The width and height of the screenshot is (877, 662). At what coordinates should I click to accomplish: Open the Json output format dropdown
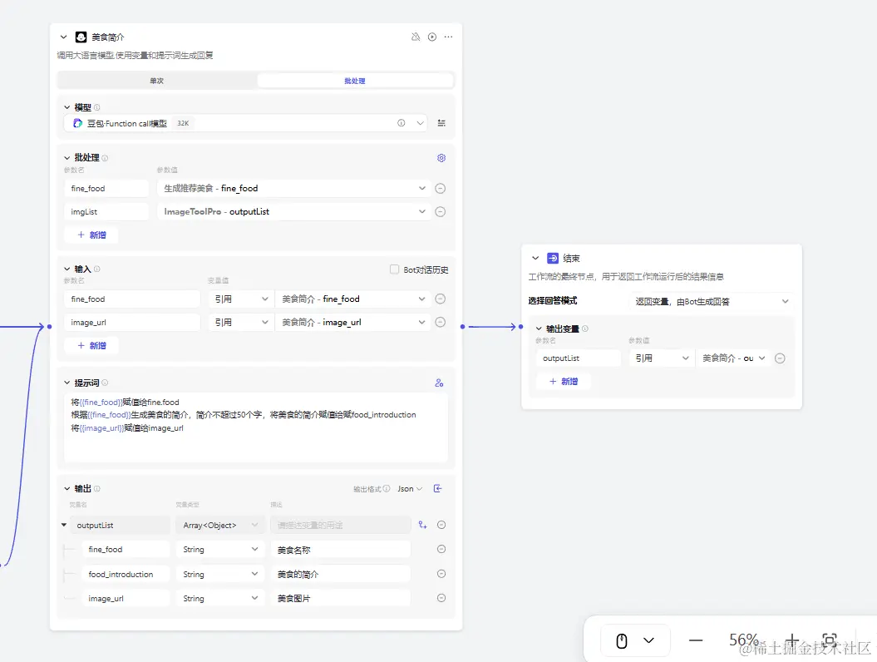410,488
